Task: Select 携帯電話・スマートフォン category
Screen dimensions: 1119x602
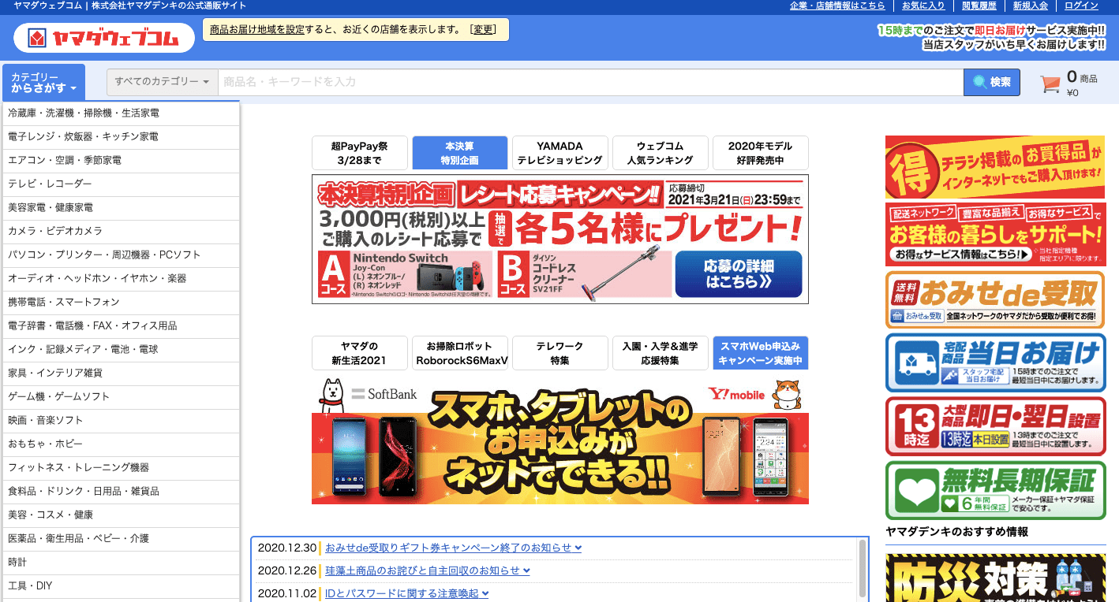Action: 122,303
